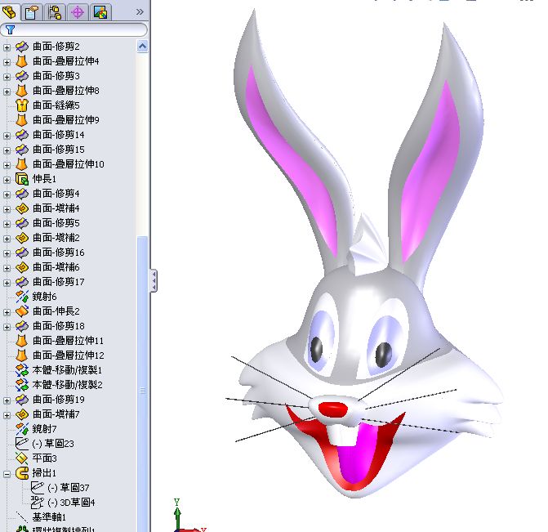Click the 曲面-疊層拉伸9 loft icon
Image resolution: width=548 pixels, height=532 pixels.
click(22, 120)
